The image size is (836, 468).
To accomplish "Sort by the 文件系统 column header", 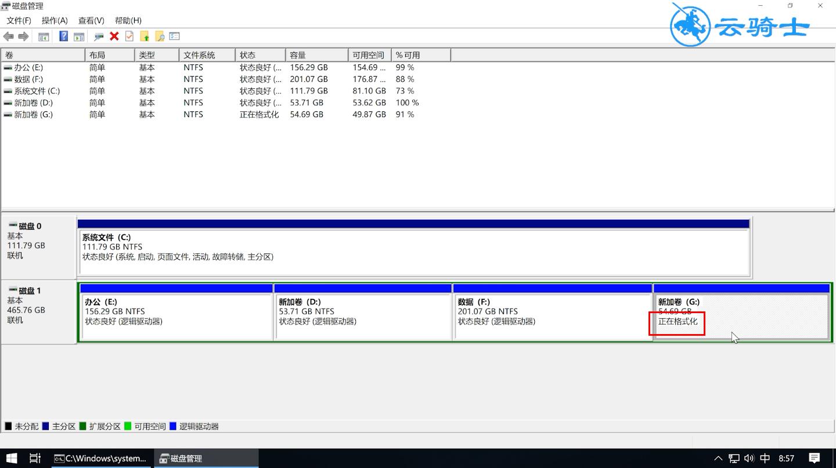I will (x=206, y=55).
